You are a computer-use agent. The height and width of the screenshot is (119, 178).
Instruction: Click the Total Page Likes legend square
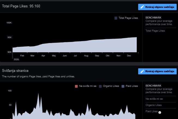116,18
